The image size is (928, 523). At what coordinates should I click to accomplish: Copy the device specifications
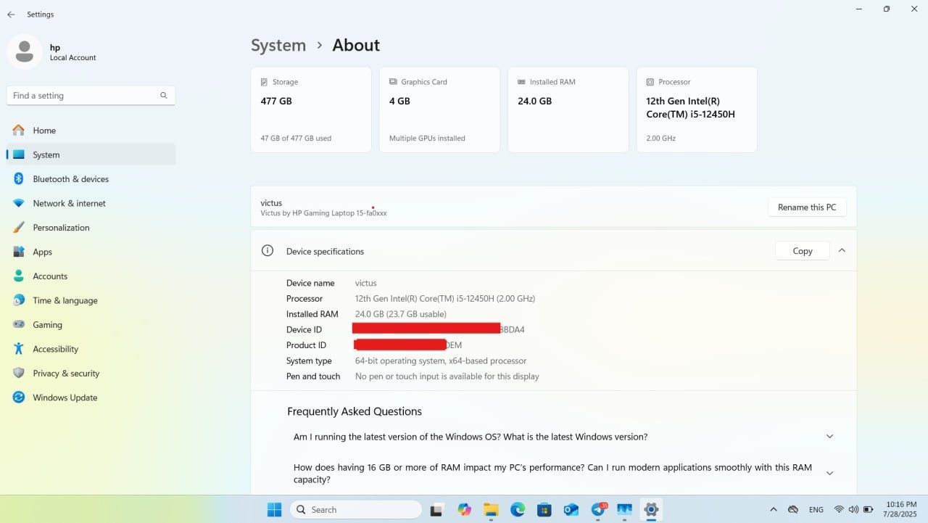[803, 251]
